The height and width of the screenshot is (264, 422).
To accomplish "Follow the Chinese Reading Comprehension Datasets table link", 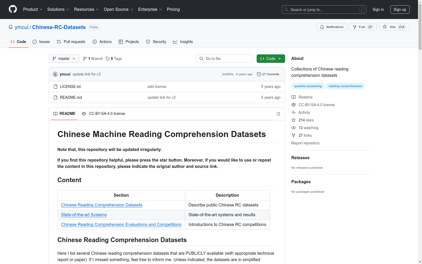I will coord(102,205).
